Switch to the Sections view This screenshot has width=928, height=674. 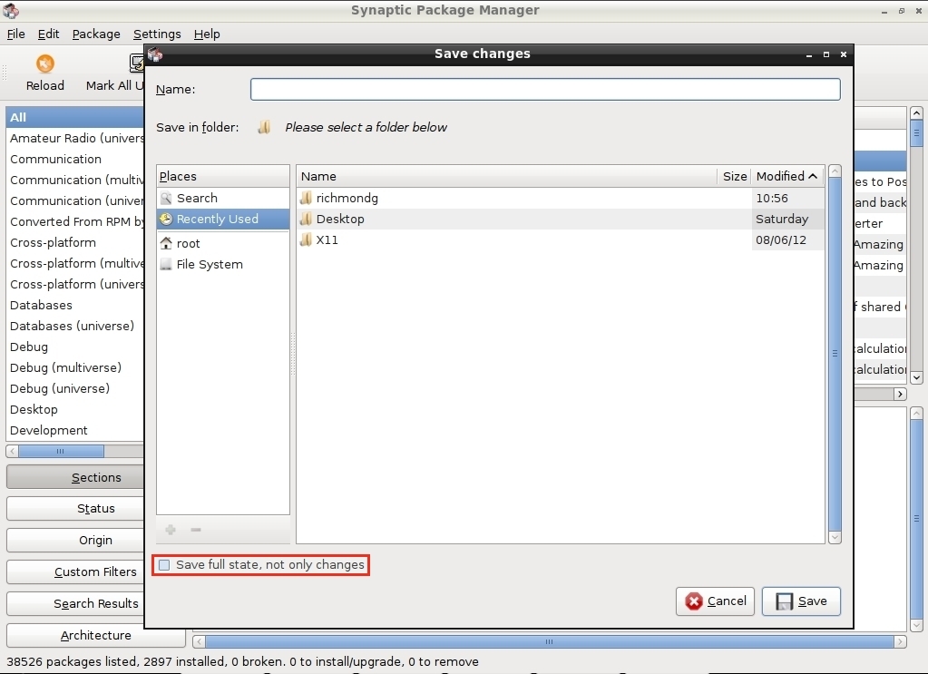tap(75, 477)
